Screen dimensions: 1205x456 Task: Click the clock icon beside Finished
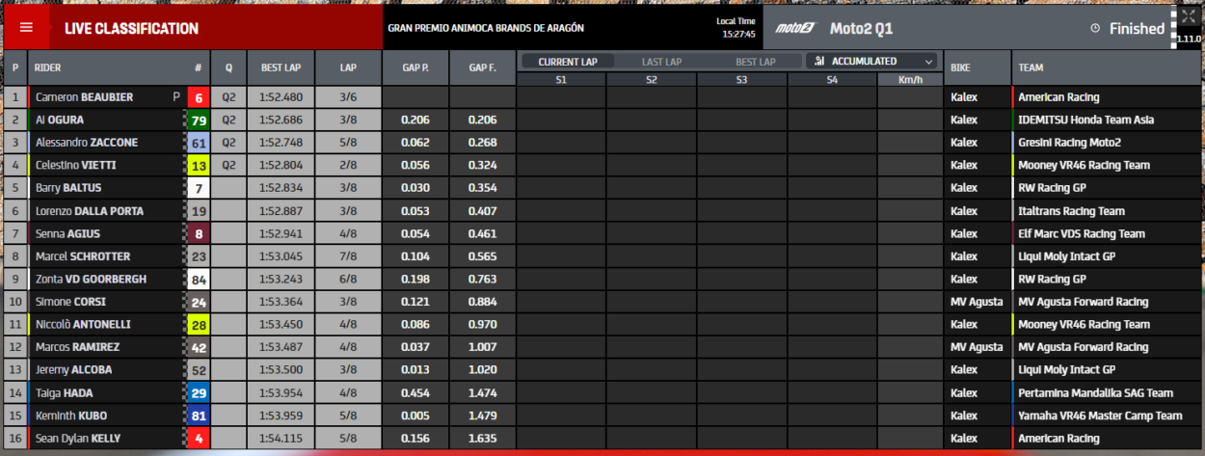[1095, 28]
